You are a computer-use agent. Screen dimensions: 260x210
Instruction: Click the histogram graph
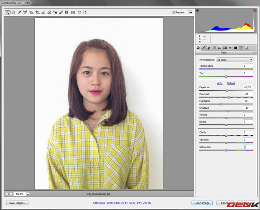[226, 21]
